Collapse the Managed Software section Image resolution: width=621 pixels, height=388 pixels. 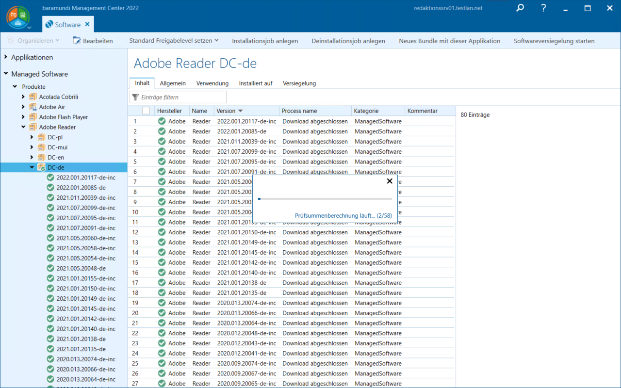[6, 74]
